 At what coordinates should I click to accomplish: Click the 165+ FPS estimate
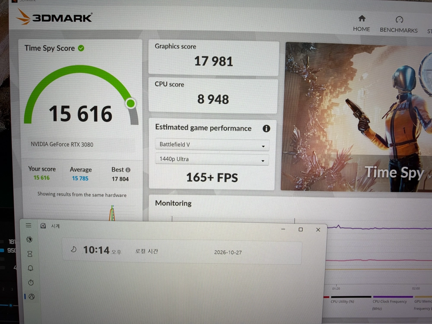pos(212,178)
